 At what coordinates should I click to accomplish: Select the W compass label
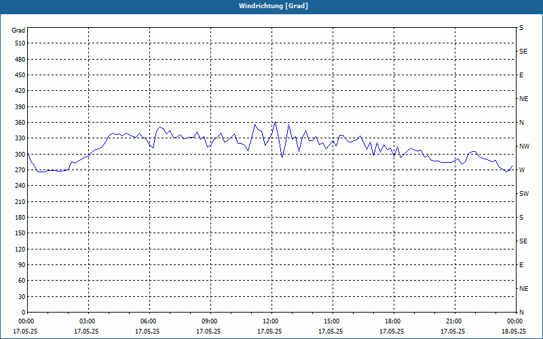coord(522,170)
